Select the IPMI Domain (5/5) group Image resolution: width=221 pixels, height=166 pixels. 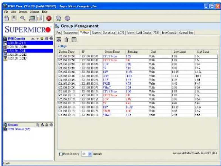(19, 129)
